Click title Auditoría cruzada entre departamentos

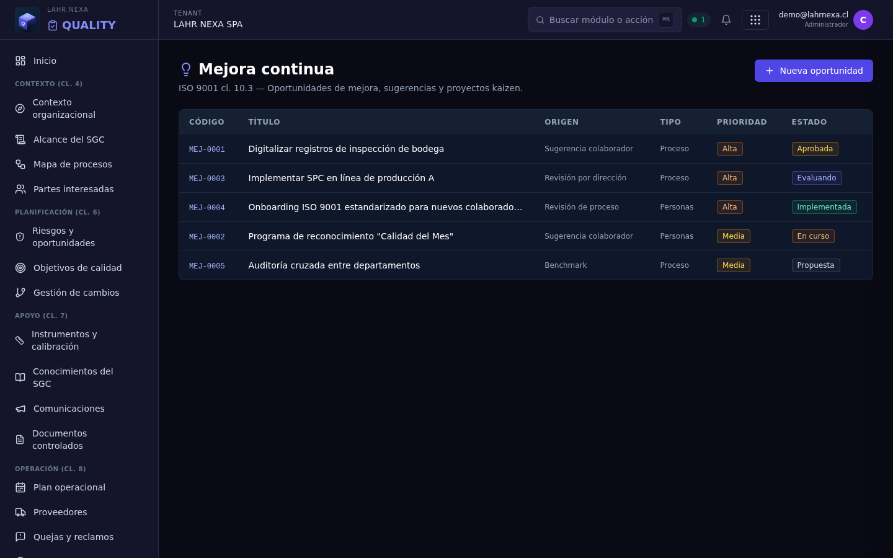coord(334,265)
